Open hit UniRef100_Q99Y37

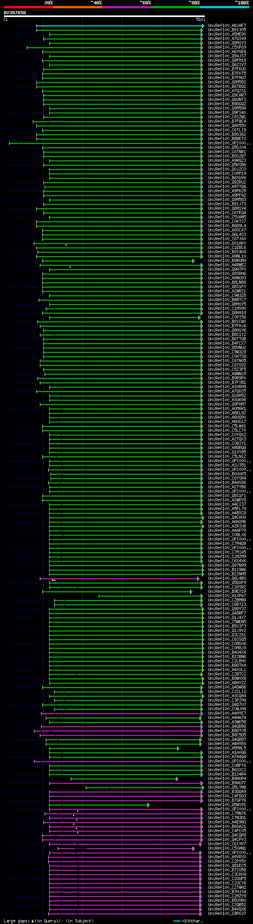point(227,609)
